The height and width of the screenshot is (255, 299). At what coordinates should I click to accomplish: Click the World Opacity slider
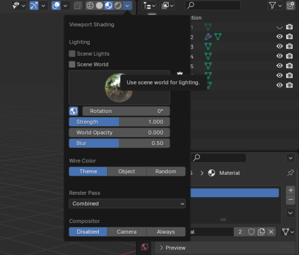tap(120, 132)
